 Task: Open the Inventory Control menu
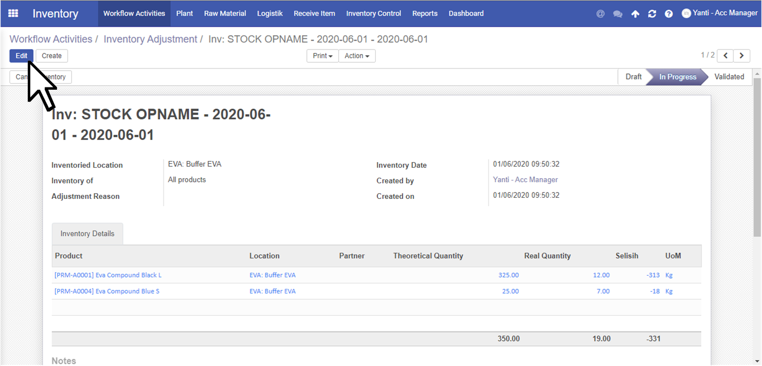(x=373, y=13)
